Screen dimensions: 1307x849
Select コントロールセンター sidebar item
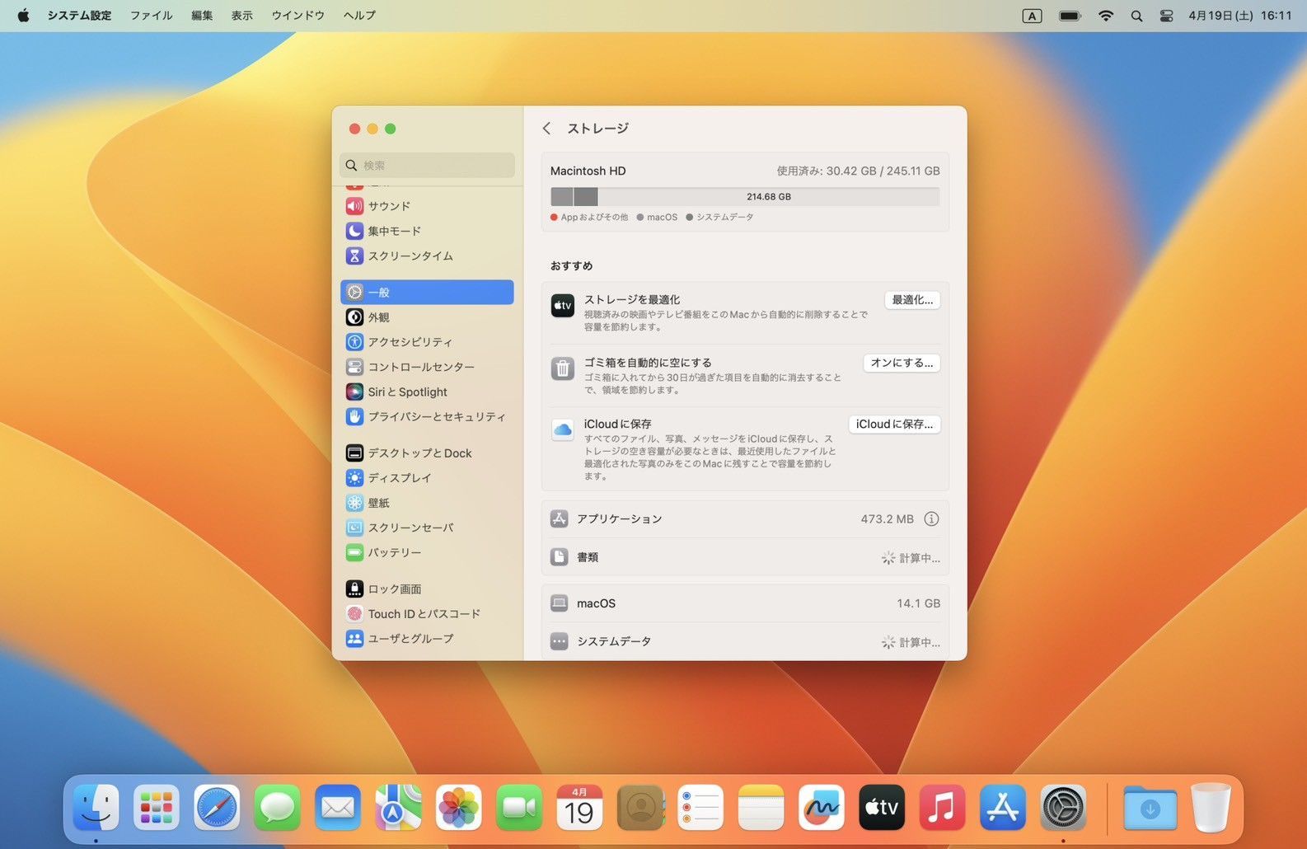427,367
